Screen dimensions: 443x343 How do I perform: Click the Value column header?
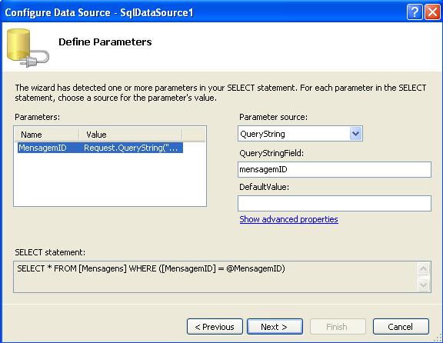(131, 135)
